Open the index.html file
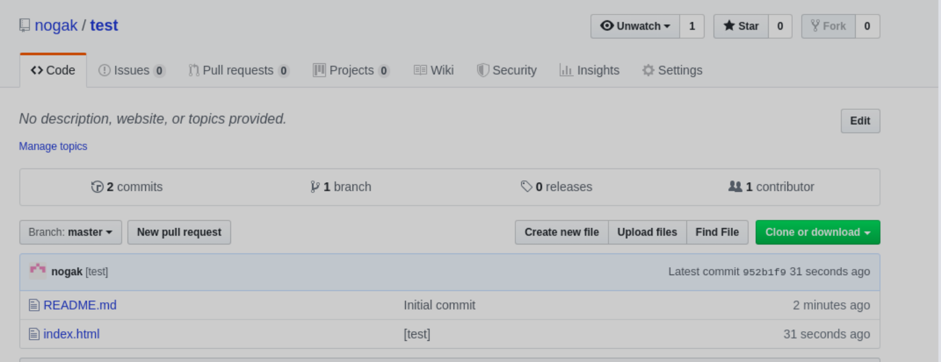This screenshot has width=941, height=362. pyautogui.click(x=71, y=334)
